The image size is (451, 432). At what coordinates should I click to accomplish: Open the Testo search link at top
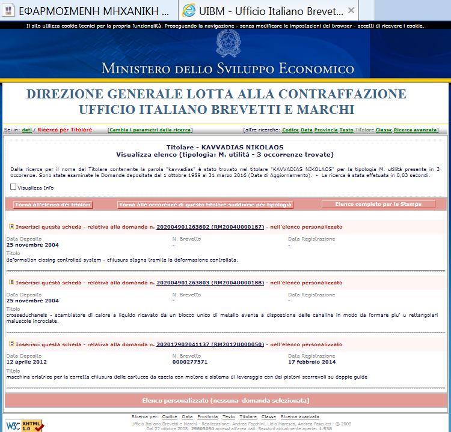pos(346,130)
